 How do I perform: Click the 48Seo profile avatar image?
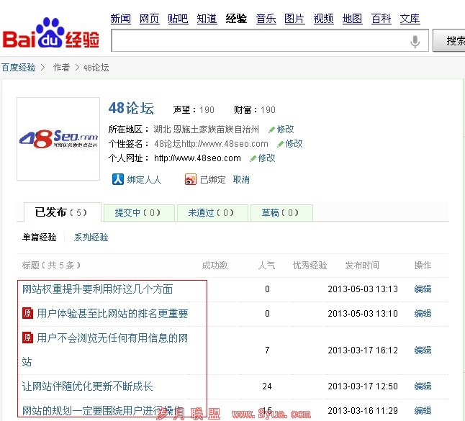(x=58, y=139)
